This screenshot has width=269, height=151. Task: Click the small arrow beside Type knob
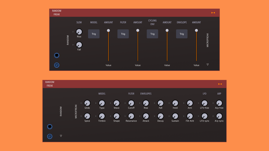[96, 103]
